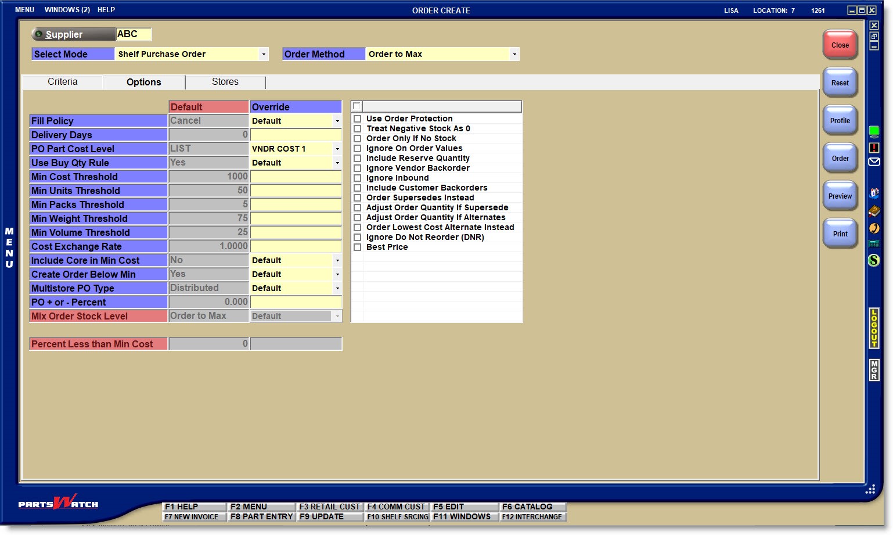Open the envelope mail icon
The image size is (893, 535).
pyautogui.click(x=874, y=162)
